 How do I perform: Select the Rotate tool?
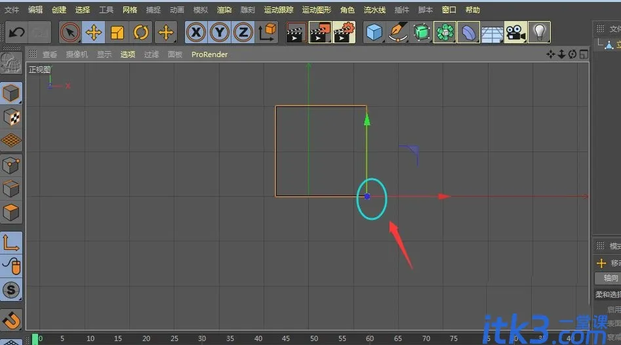coord(141,33)
